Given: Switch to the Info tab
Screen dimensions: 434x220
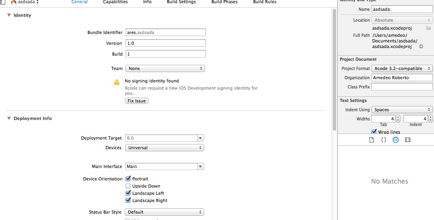Looking at the screenshot, I should coord(147,2).
